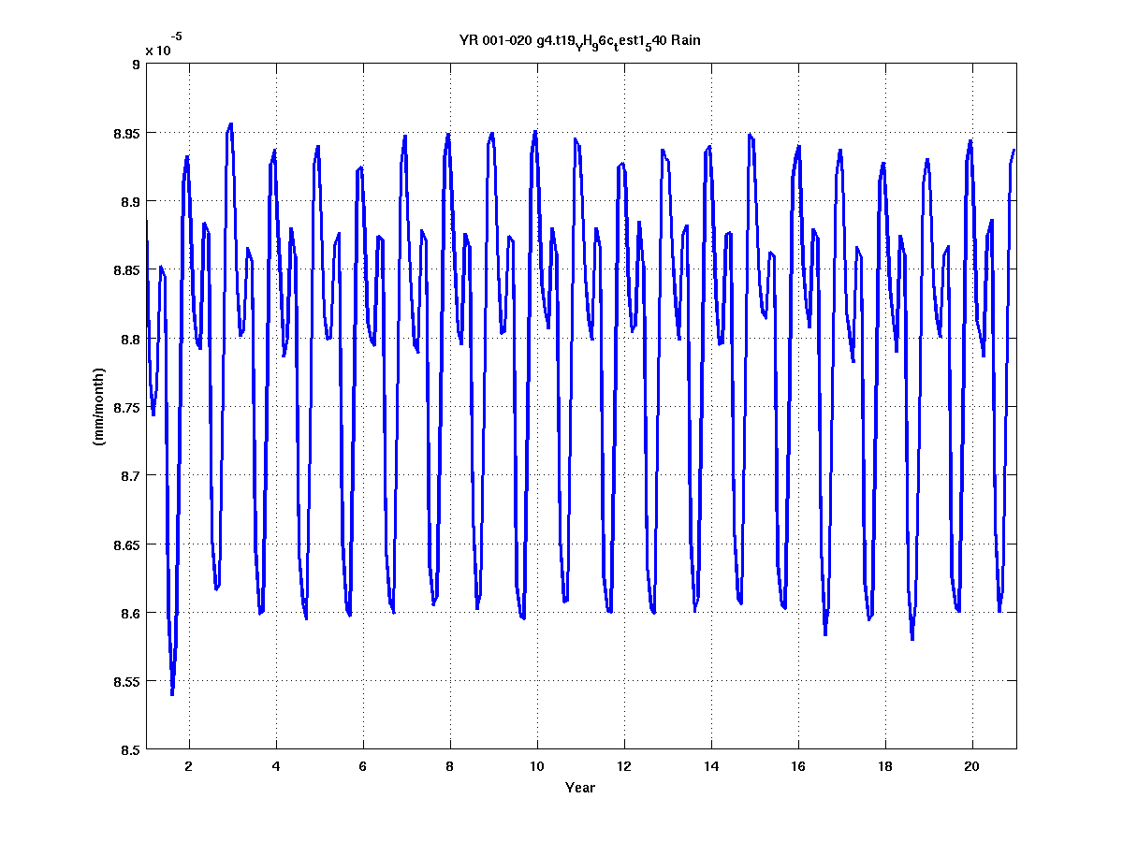Viewport: 1123px width, 842px height.
Task: Click y-axis tick label 8.7
Action: [130, 475]
